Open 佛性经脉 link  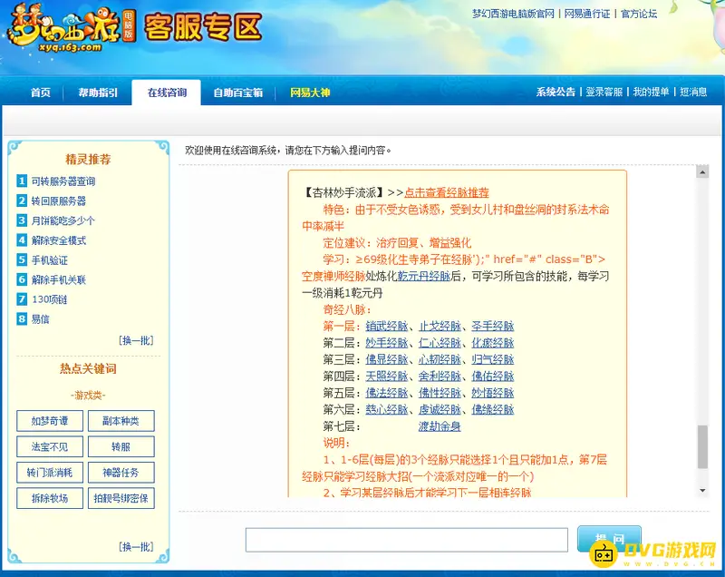click(x=440, y=393)
